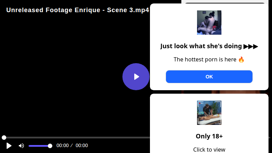Viewport: 272px width, 153px height.
Task: Click the volume slider handle
Action: [50, 146]
